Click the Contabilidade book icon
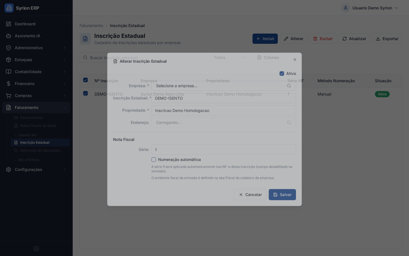This screenshot has height=256, width=409. click(9, 72)
